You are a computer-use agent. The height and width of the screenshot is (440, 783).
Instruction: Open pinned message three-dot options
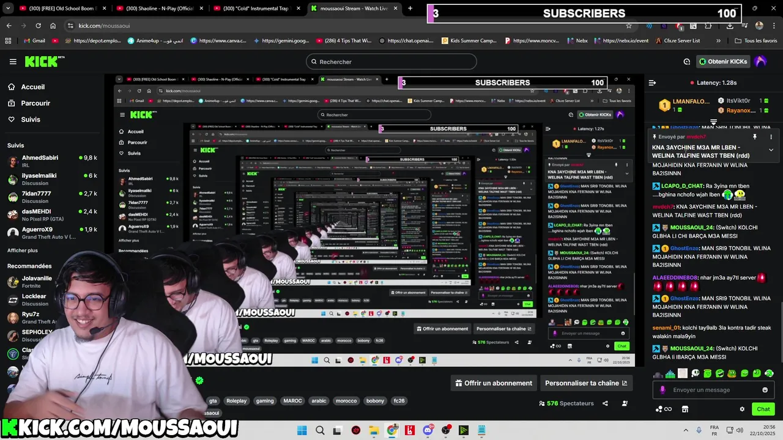coord(771,137)
